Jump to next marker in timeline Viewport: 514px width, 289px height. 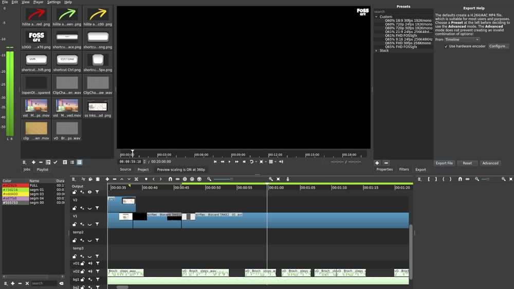[160, 179]
